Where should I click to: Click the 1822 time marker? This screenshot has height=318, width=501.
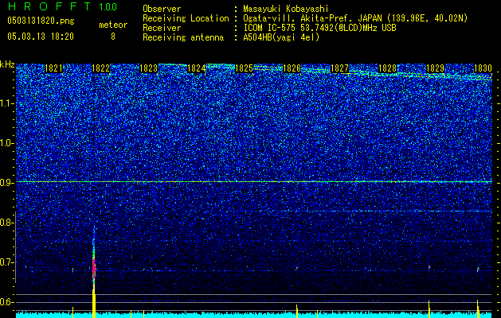pos(101,68)
